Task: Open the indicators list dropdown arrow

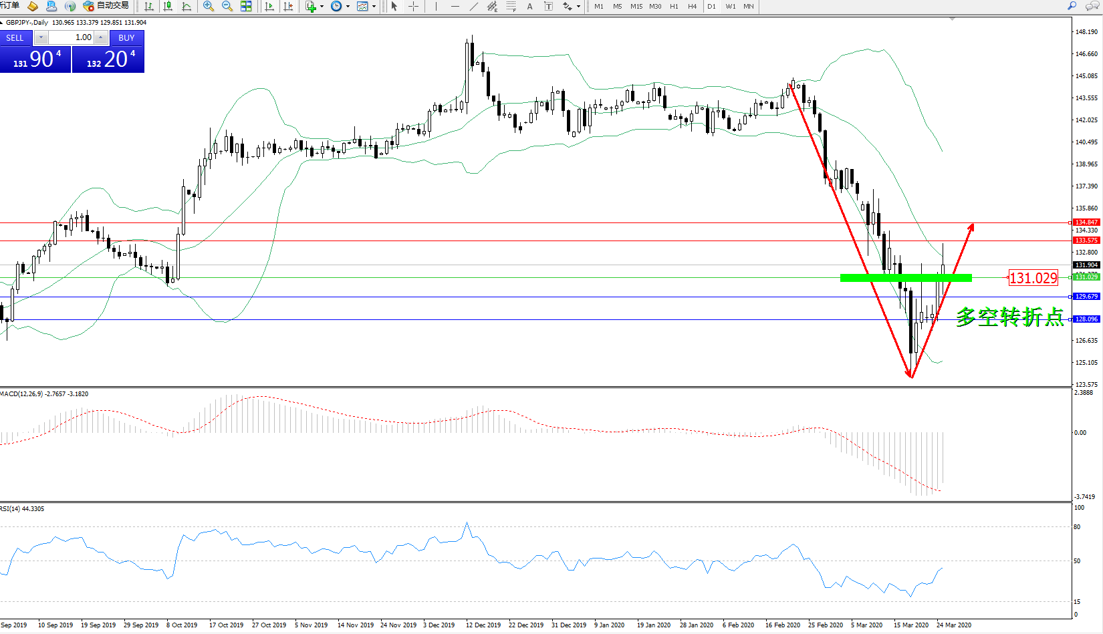Action: (322, 7)
